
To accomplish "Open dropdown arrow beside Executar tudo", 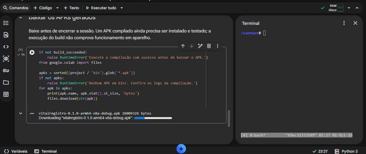I will (122, 8).
